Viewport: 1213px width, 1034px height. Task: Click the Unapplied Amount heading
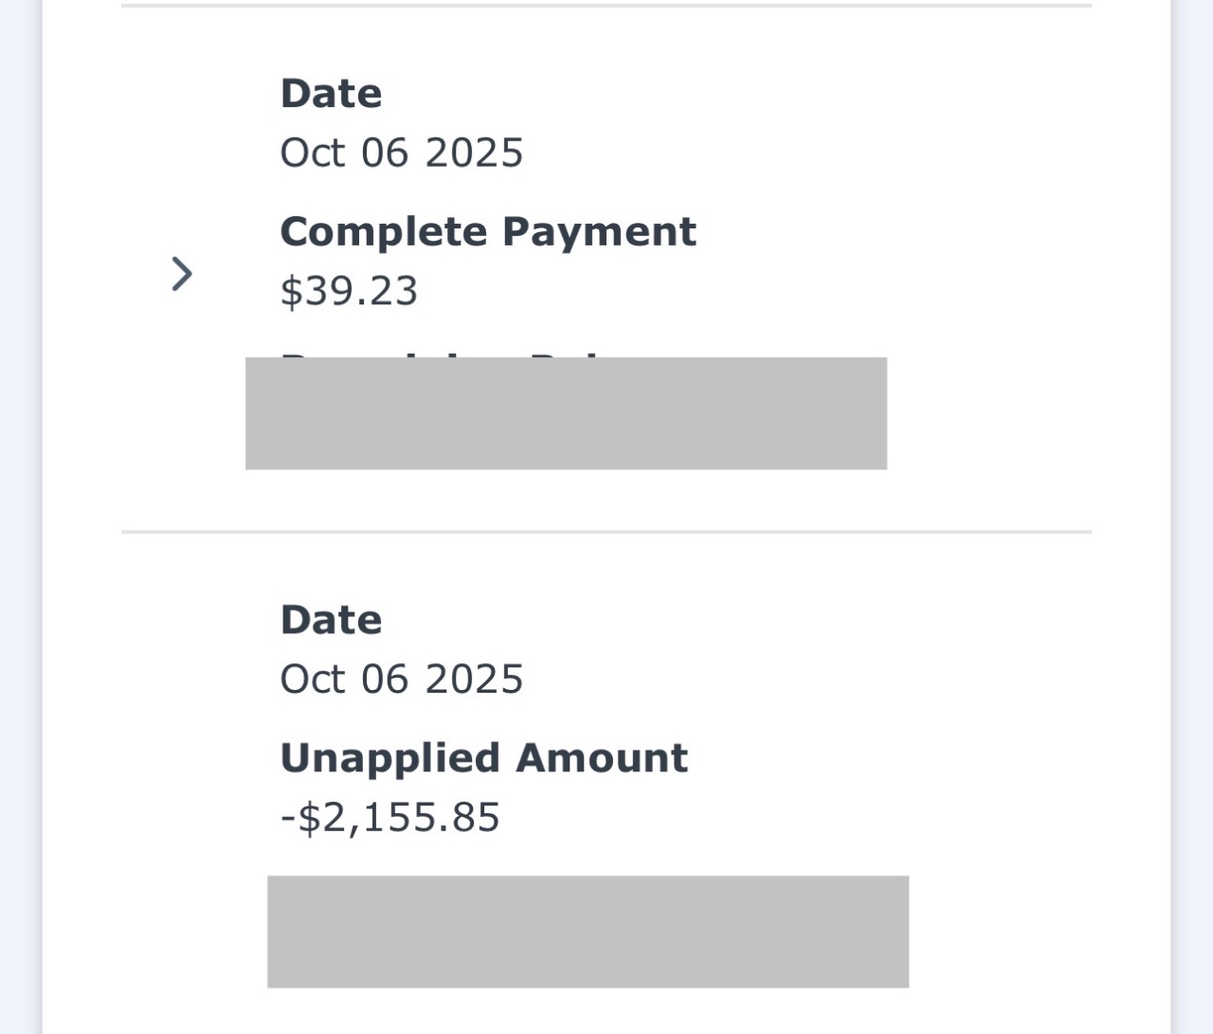[x=483, y=758]
